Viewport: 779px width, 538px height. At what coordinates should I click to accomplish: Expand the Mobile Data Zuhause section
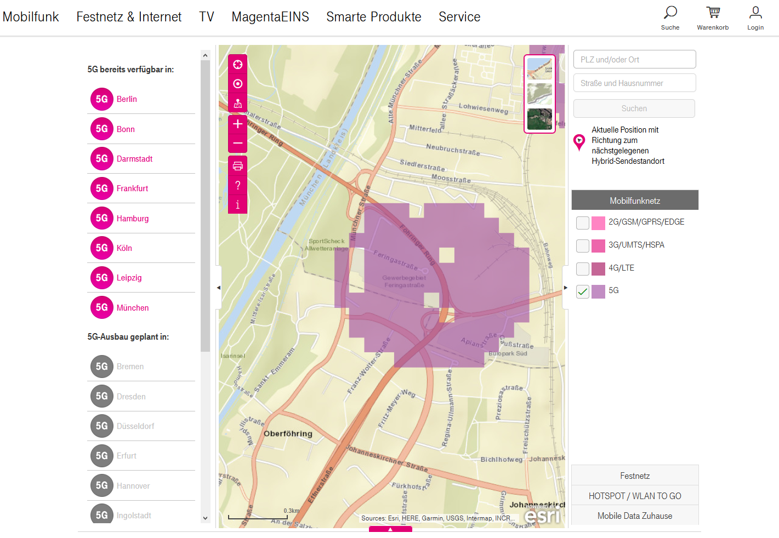[x=635, y=516]
